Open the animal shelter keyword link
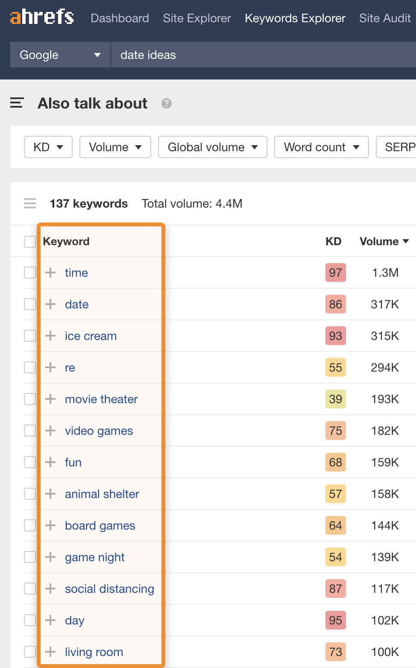Image resolution: width=416 pixels, height=668 pixels. (x=102, y=494)
